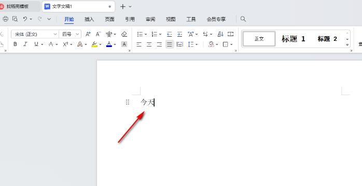The image size is (362, 186).
Task: Insert a bulleted list
Action: click(140, 34)
